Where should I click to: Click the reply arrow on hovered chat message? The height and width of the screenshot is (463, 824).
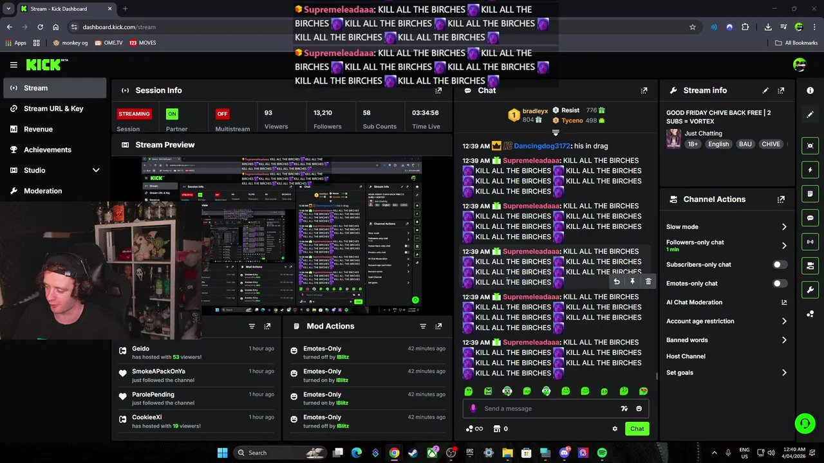tap(617, 281)
